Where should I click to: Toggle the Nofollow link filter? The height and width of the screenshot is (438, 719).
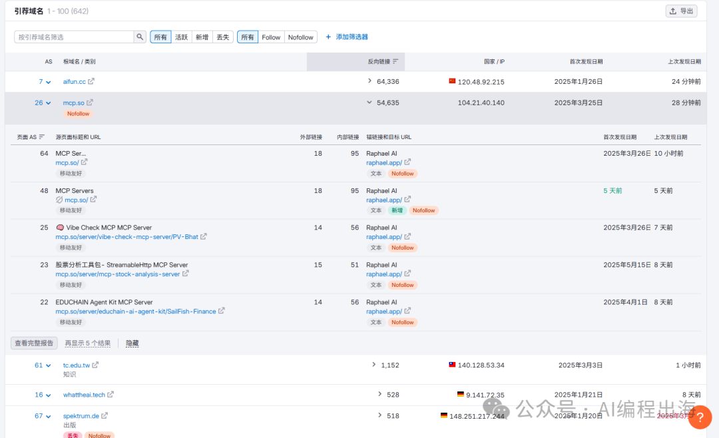(x=300, y=37)
